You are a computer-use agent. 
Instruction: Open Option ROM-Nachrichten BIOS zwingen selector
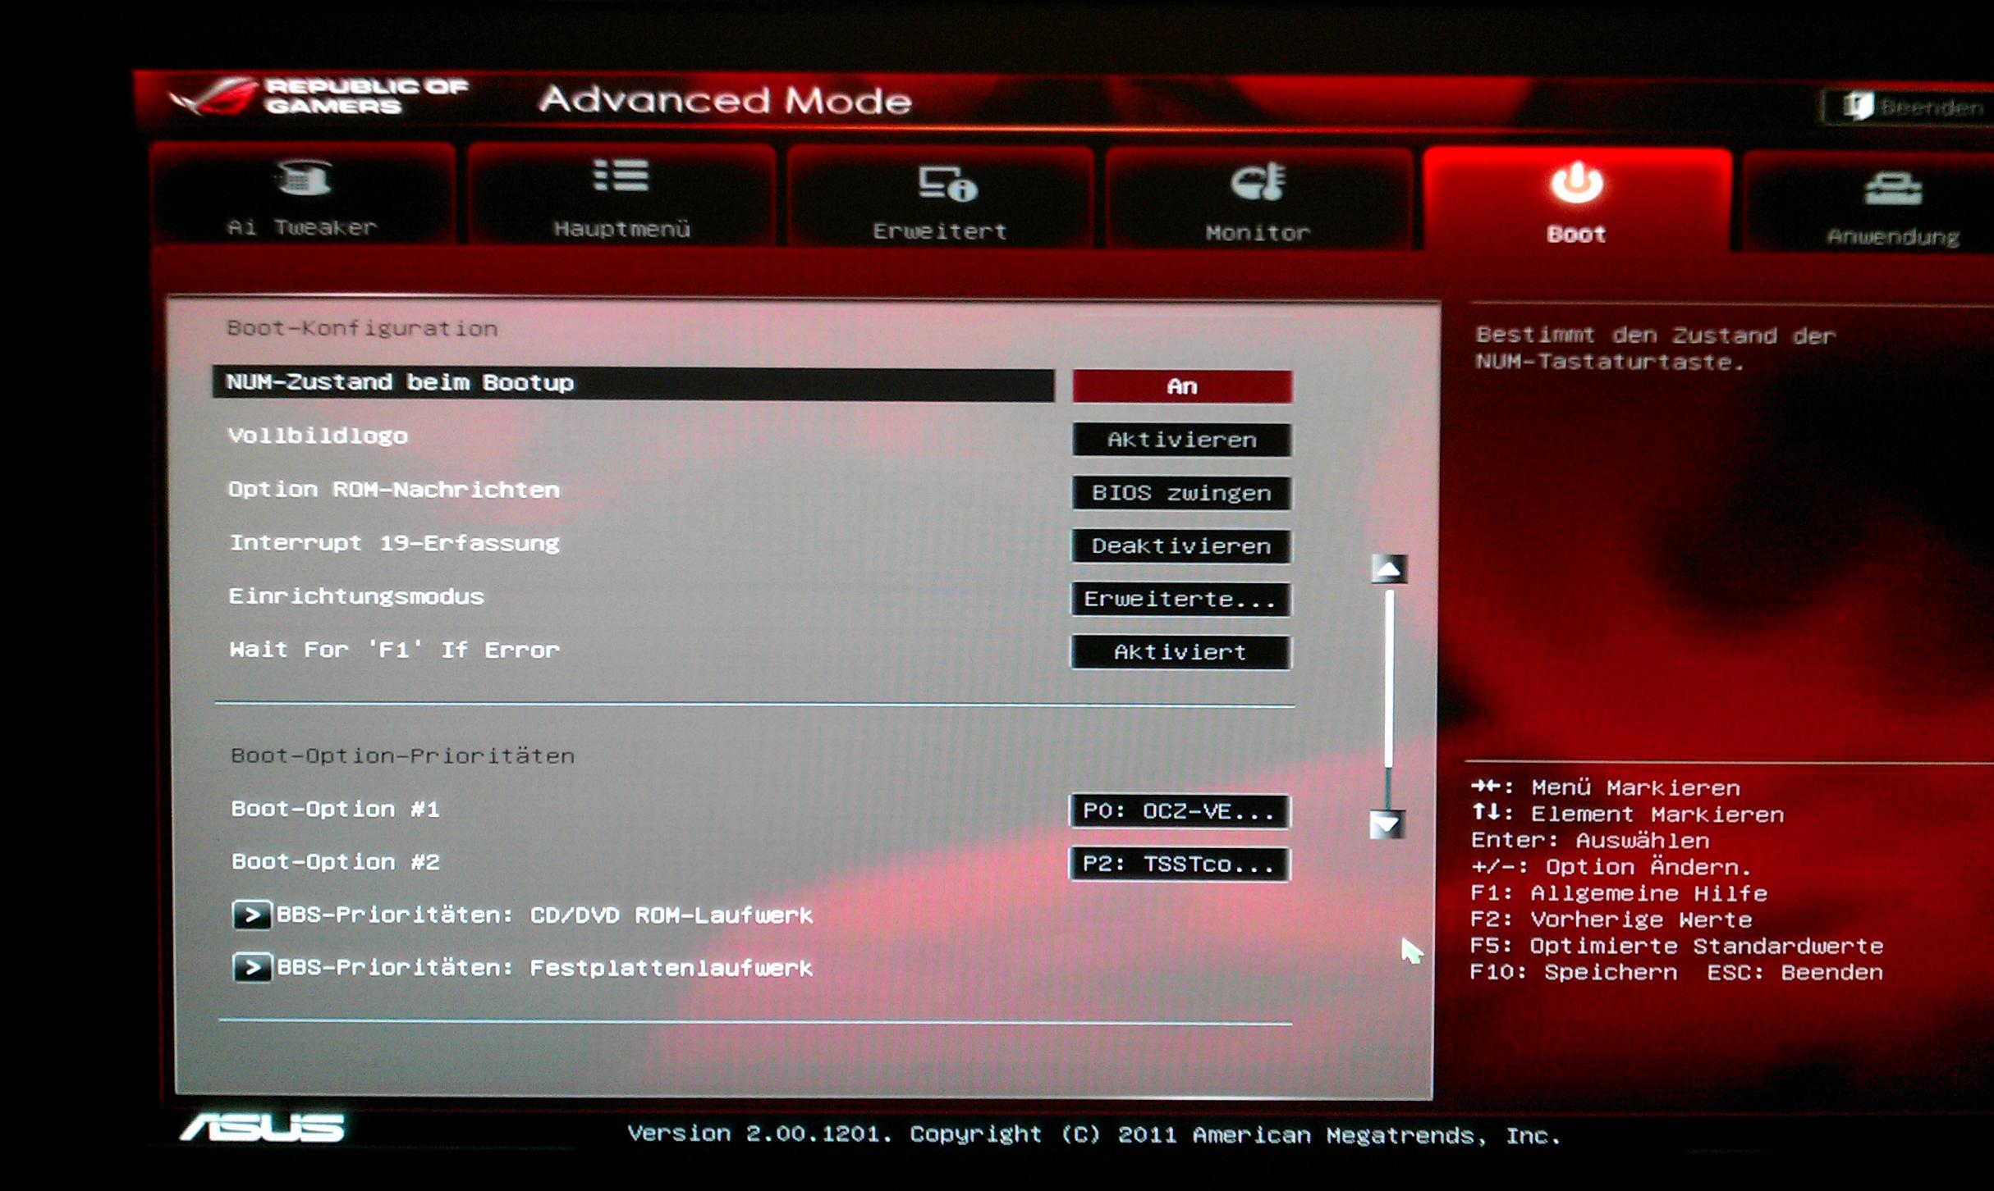(1181, 493)
